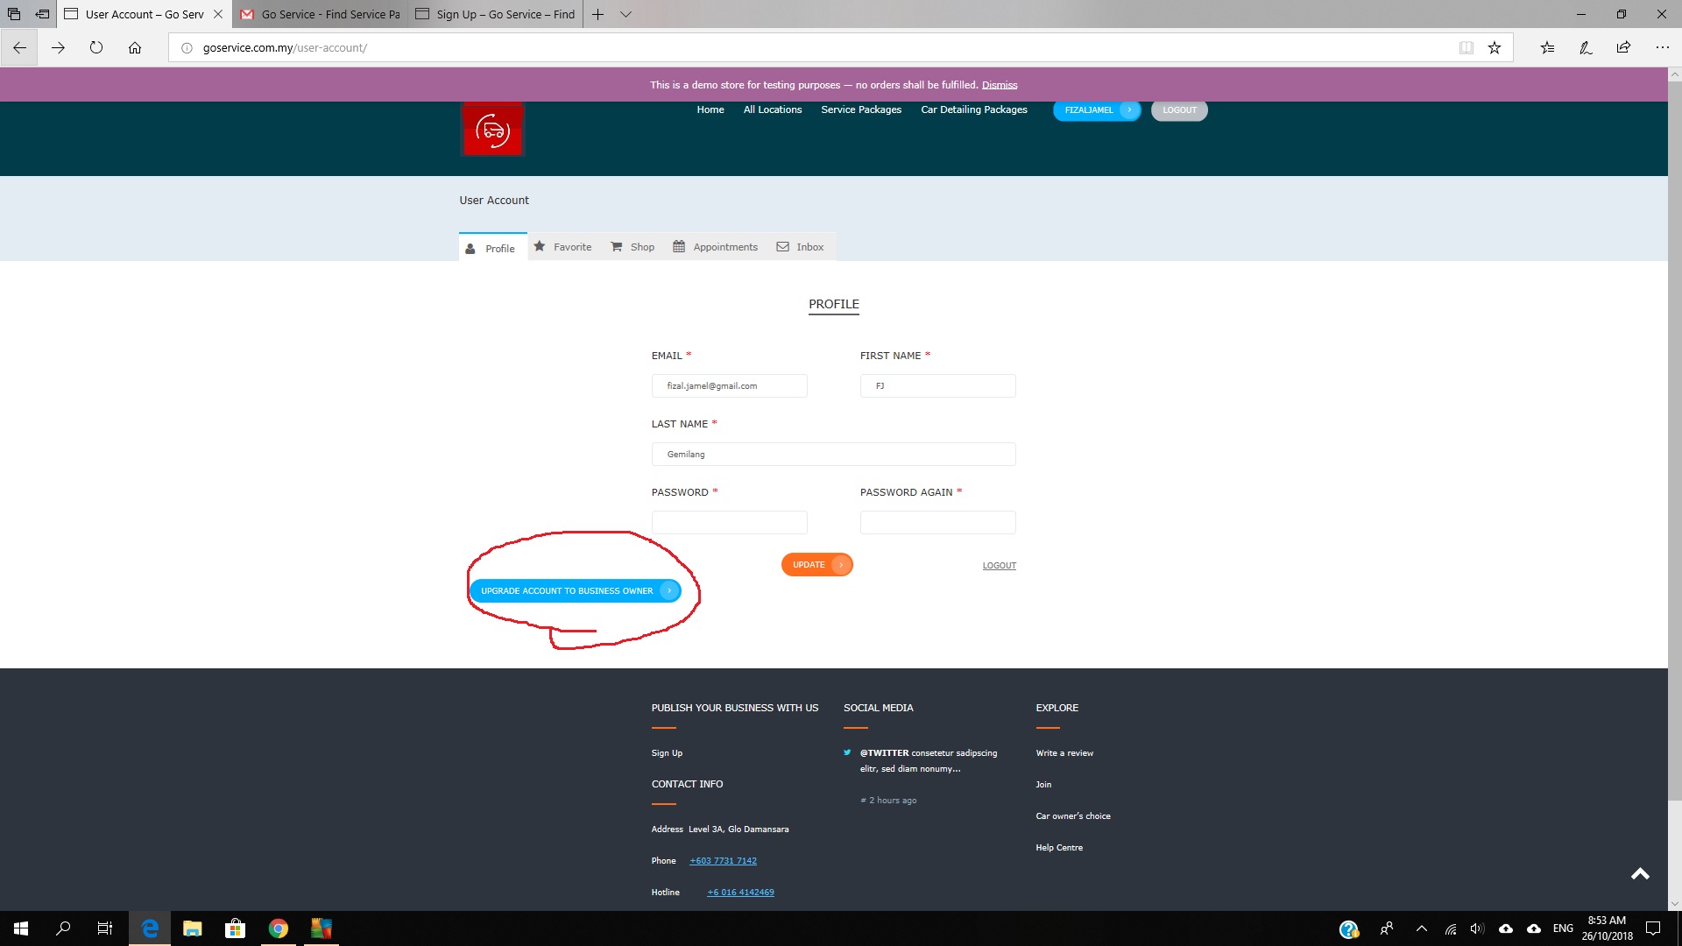Open the All Locations menu
This screenshot has width=1682, height=946.
point(772,109)
